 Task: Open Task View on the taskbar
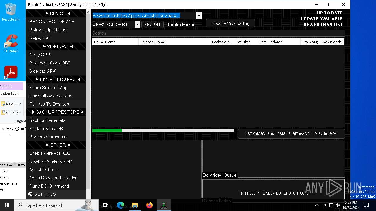click(x=106, y=205)
